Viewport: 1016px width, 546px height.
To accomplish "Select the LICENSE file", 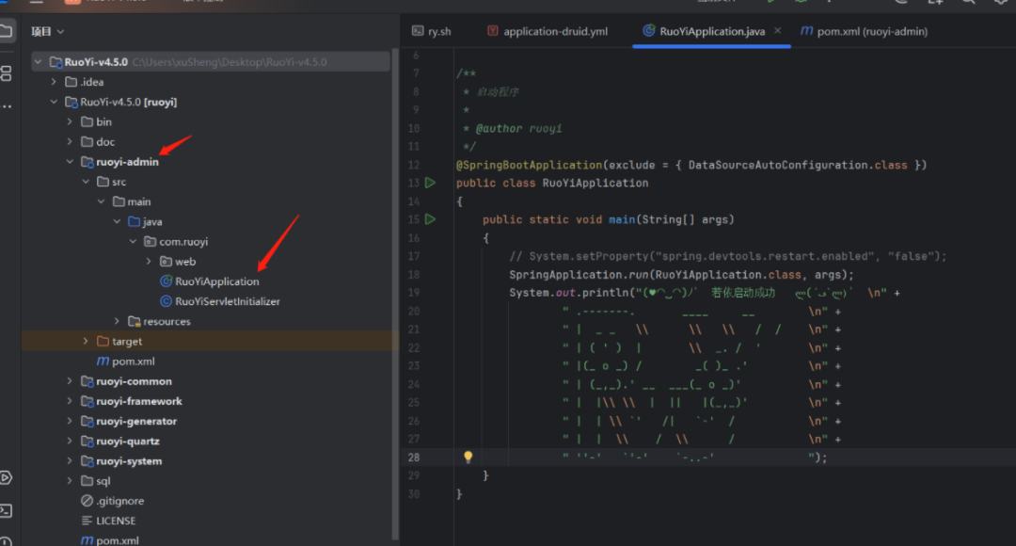I will [x=116, y=521].
